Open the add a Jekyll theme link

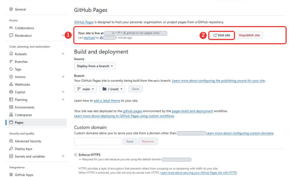[107, 101]
